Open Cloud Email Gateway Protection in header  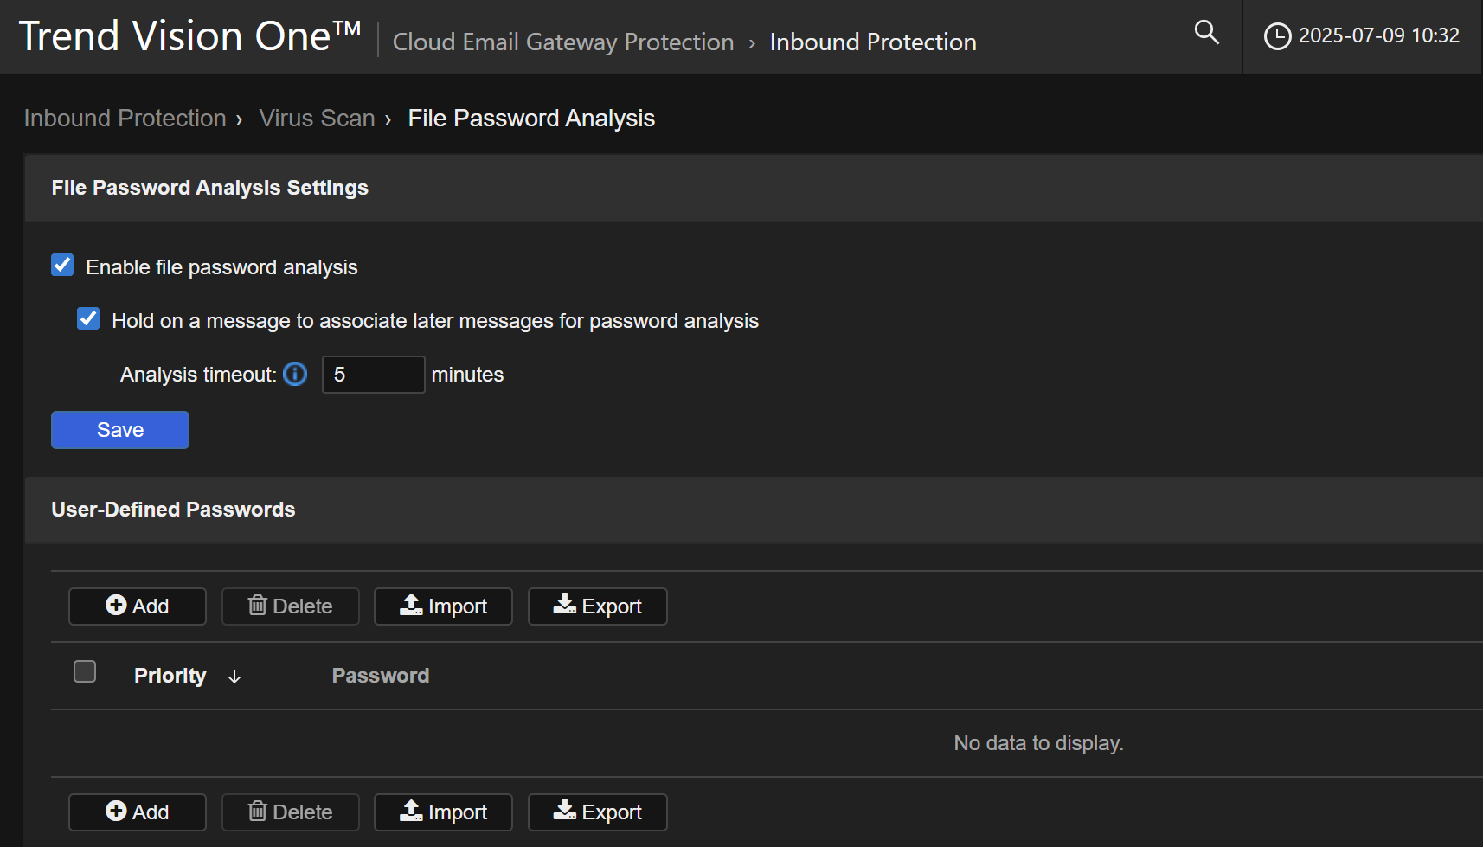click(x=563, y=42)
